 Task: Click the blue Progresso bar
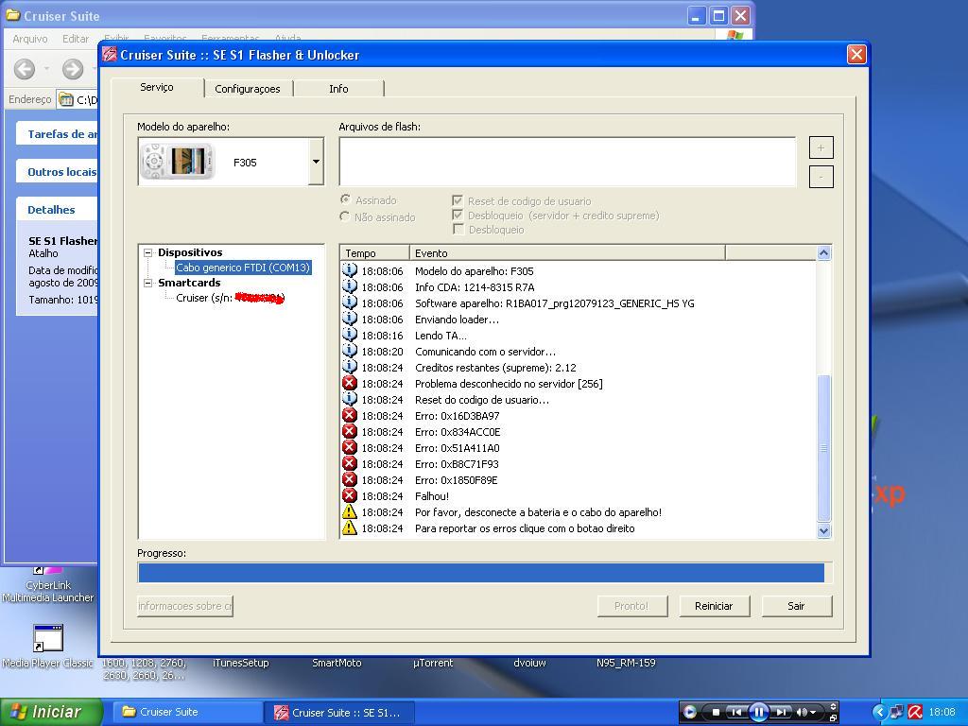click(x=481, y=572)
